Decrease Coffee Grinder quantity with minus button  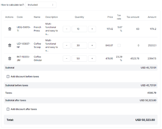[x=66, y=59]
